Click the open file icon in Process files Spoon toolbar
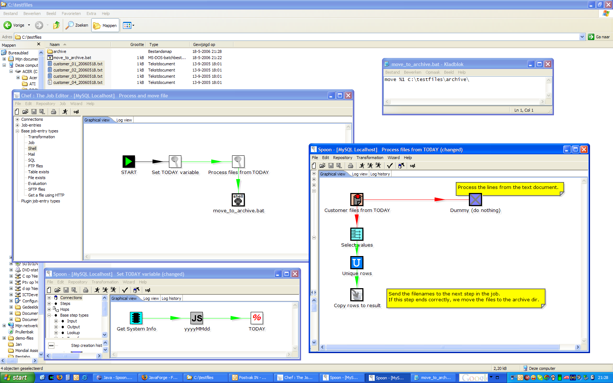Viewport: 613px width, 383px height. pyautogui.click(x=322, y=166)
